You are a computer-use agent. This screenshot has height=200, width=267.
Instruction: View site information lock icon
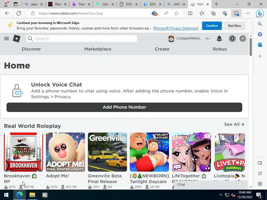coord(33,13)
